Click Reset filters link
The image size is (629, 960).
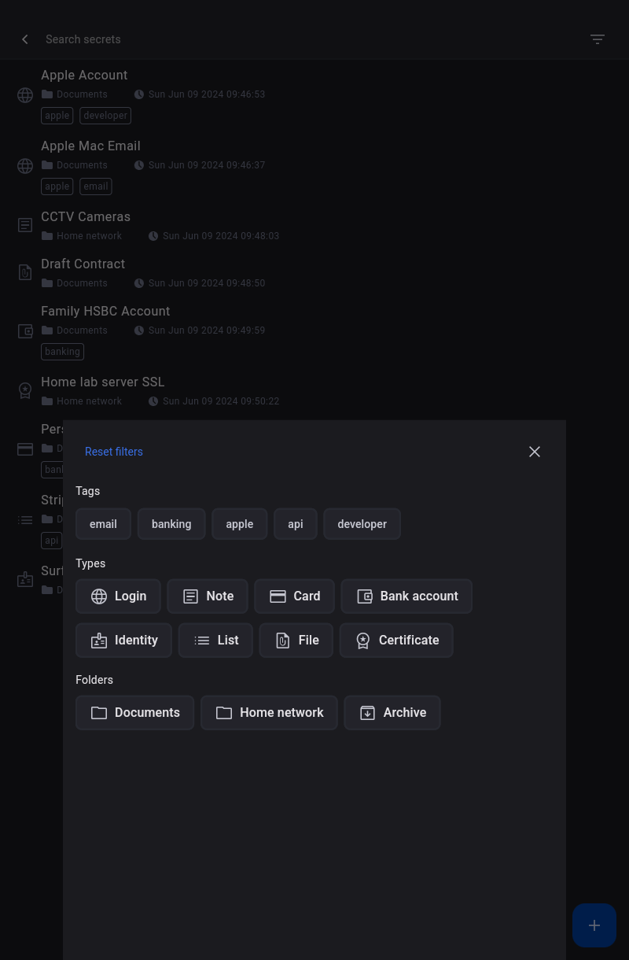[114, 452]
